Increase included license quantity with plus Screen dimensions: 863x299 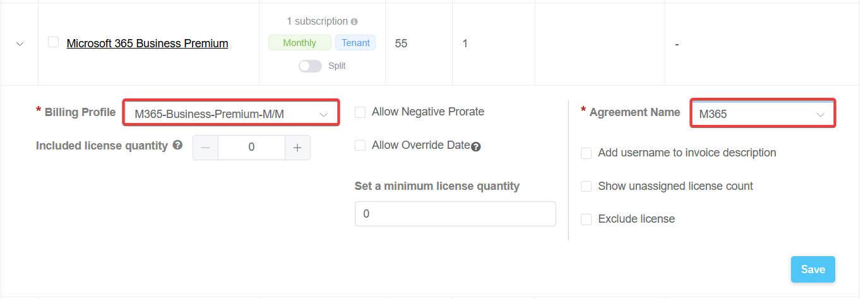(297, 148)
